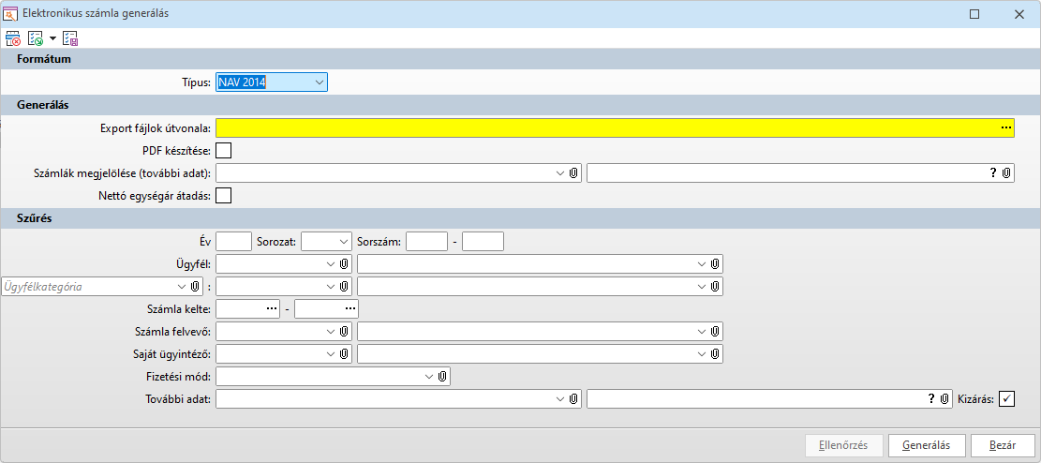Click the Generálás section header
This screenshot has width=1041, height=463.
point(521,105)
